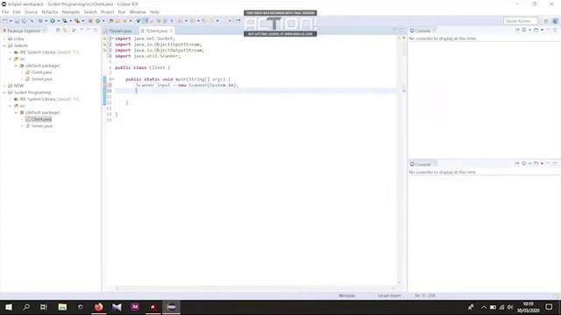The width and height of the screenshot is (561, 315).
Task: Switch to the *Server.java editor tab
Action: [121, 31]
